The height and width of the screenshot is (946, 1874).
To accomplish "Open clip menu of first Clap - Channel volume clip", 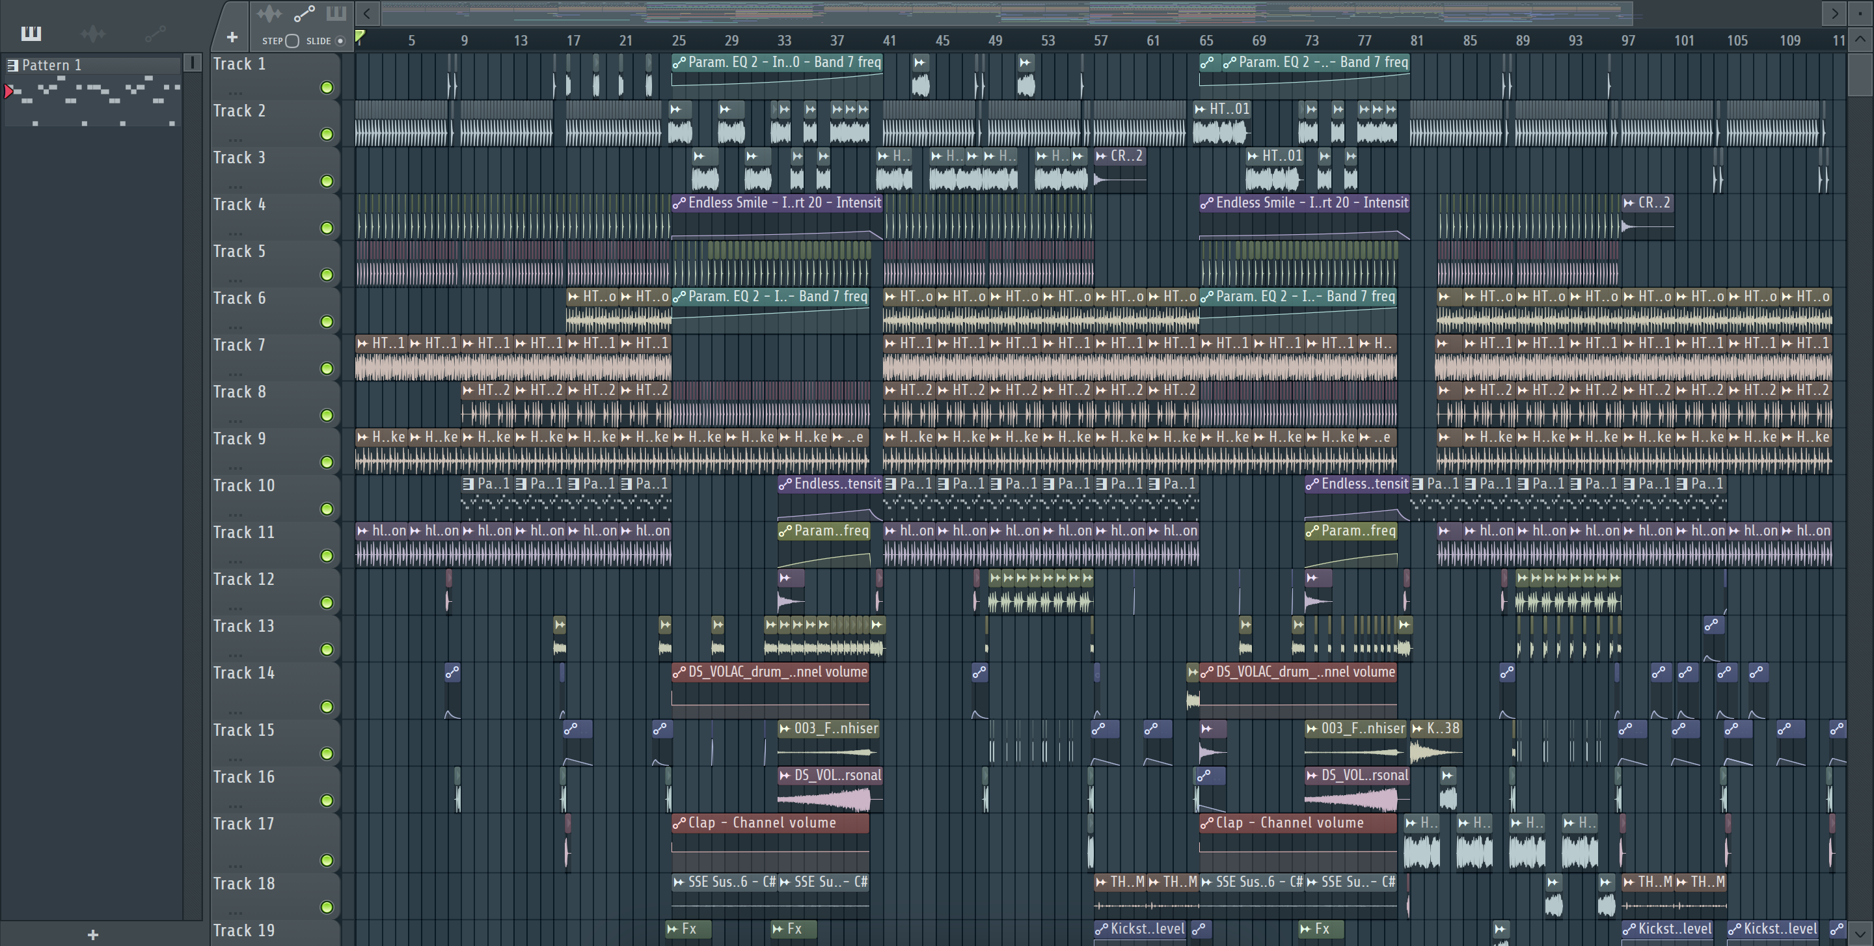I will (679, 823).
